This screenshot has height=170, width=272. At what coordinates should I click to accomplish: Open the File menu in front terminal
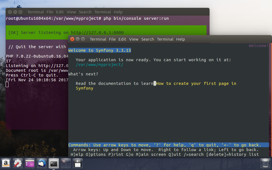click(x=112, y=39)
